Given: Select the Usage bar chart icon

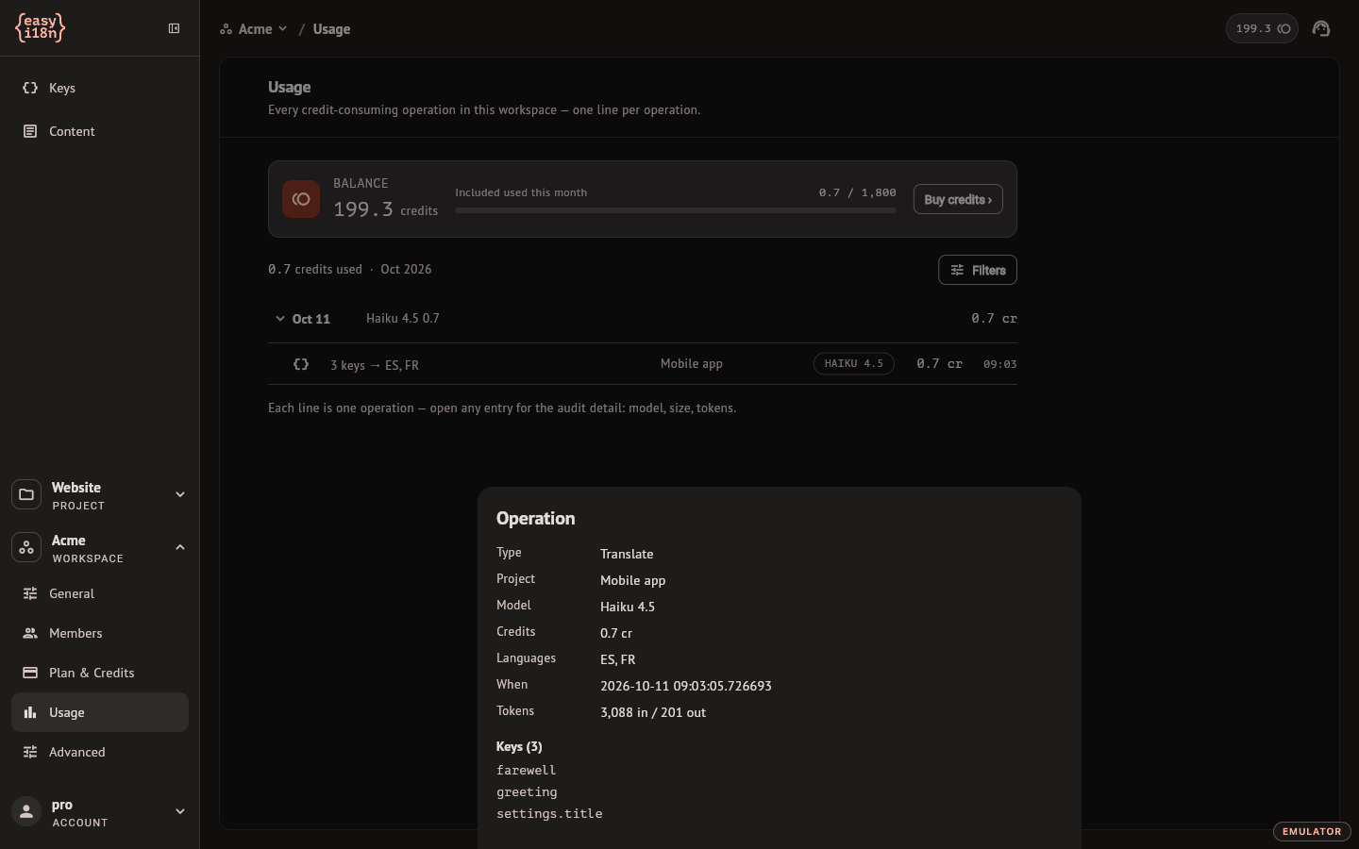Looking at the screenshot, I should pyautogui.click(x=30, y=712).
